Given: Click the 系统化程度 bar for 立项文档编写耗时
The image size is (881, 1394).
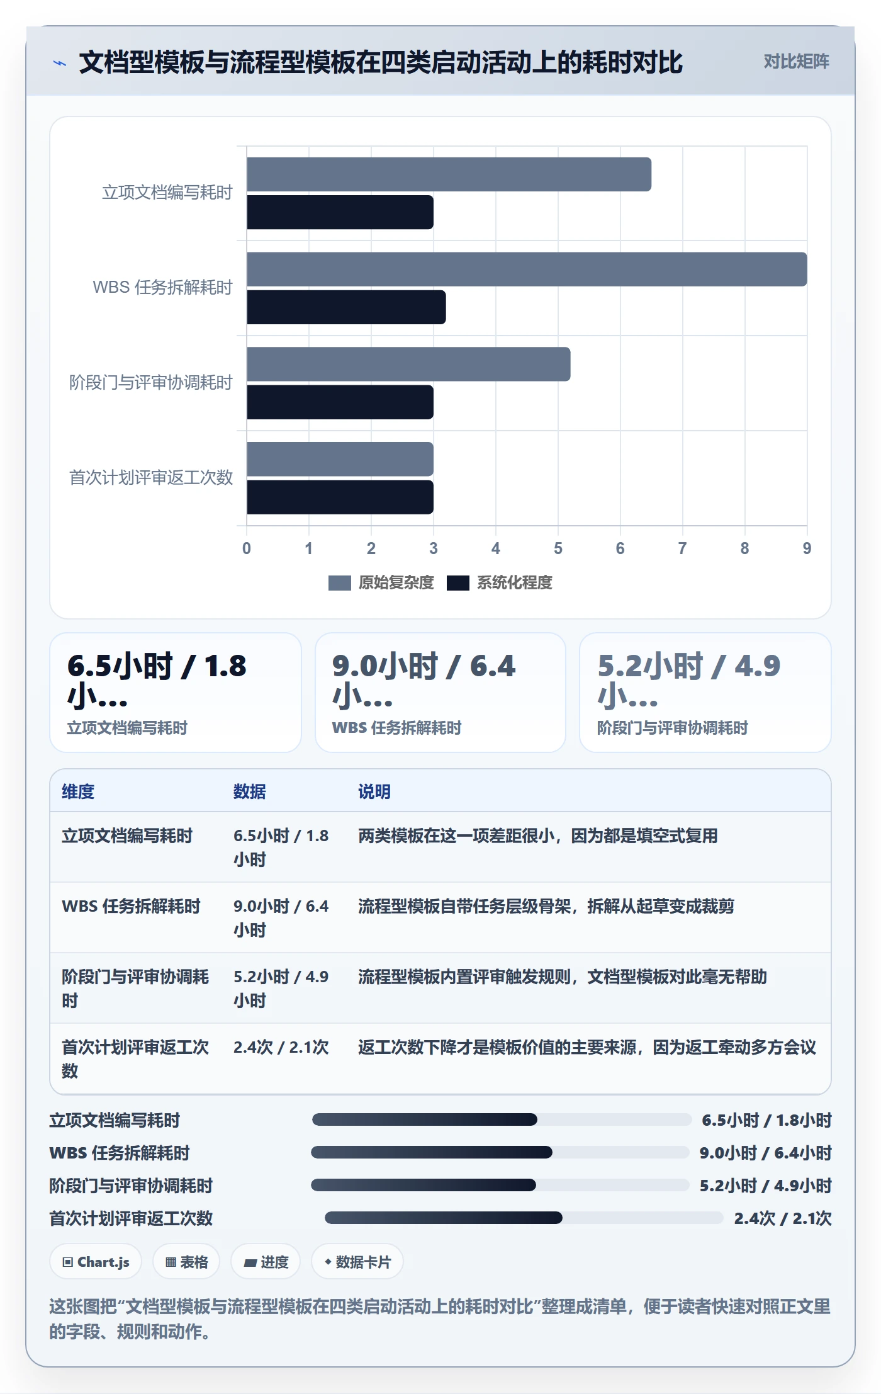Looking at the screenshot, I should (340, 212).
